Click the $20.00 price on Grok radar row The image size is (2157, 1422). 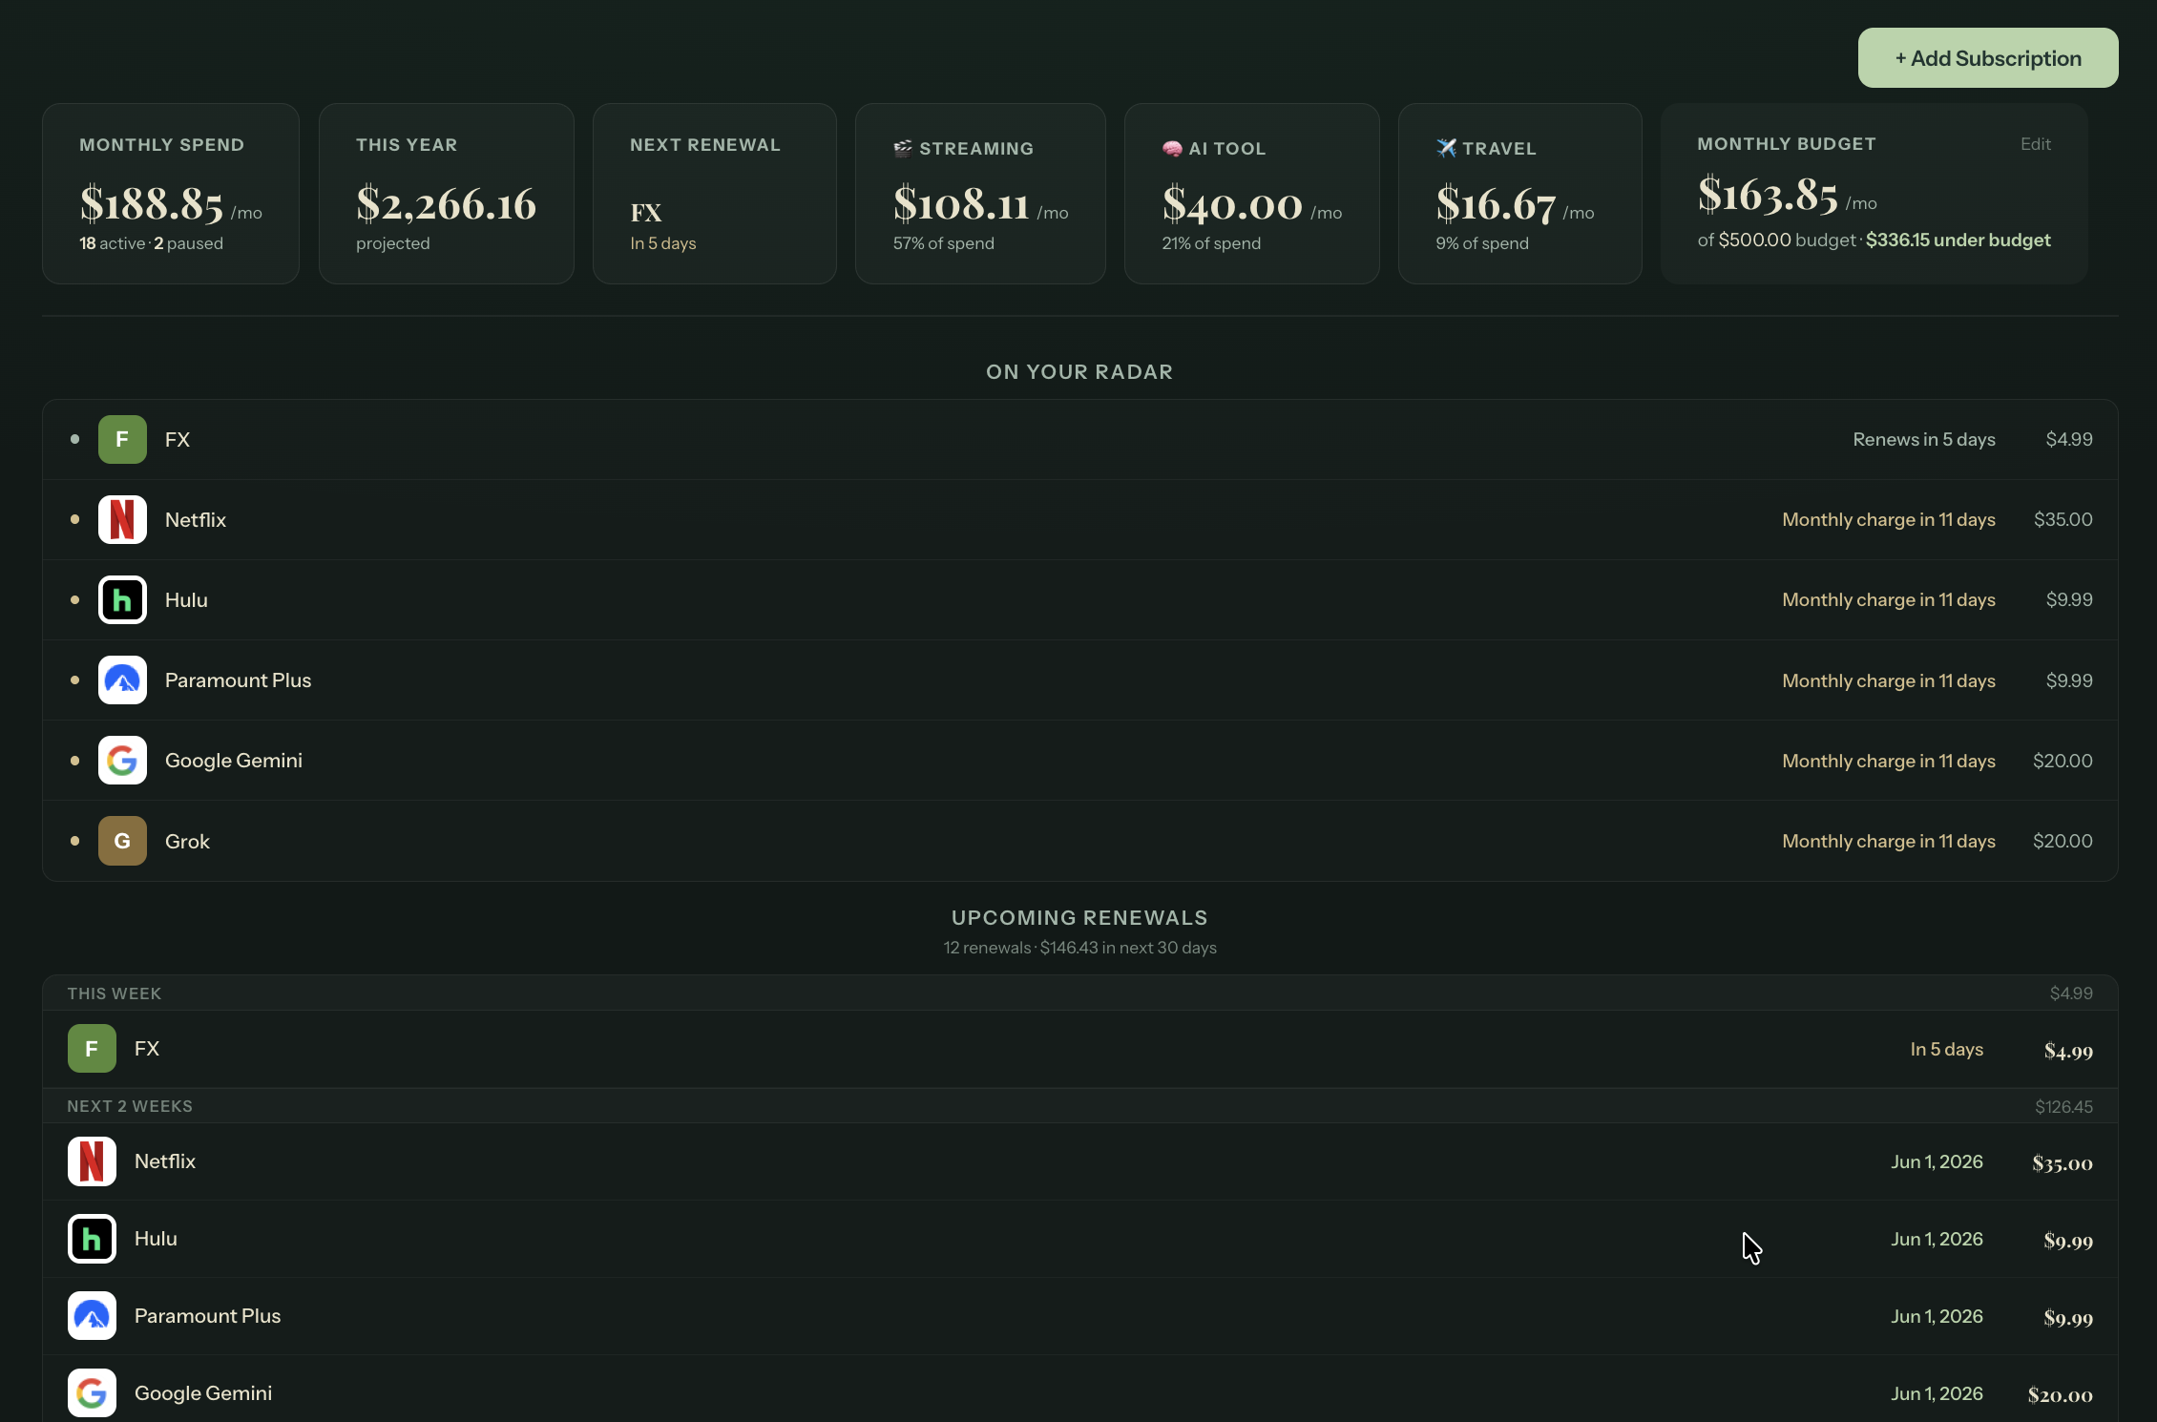point(2063,842)
